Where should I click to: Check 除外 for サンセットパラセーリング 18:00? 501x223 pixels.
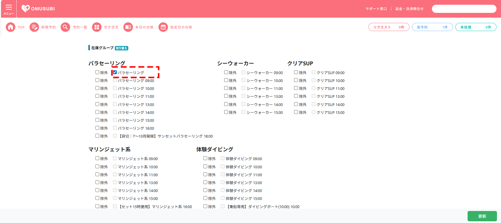97,136
